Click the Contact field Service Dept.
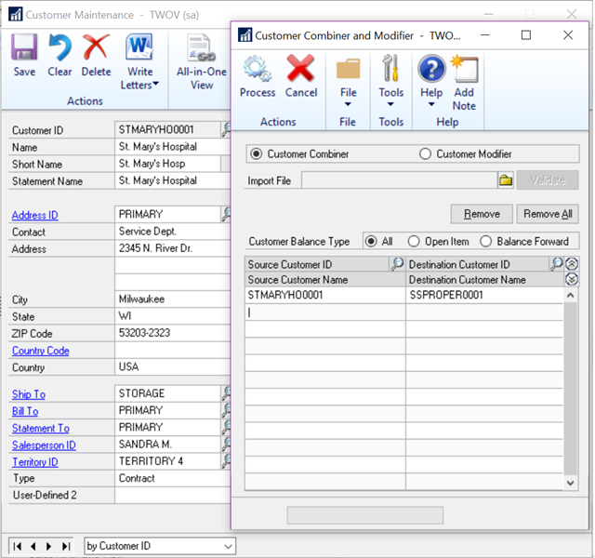The image size is (595, 558). tap(172, 232)
